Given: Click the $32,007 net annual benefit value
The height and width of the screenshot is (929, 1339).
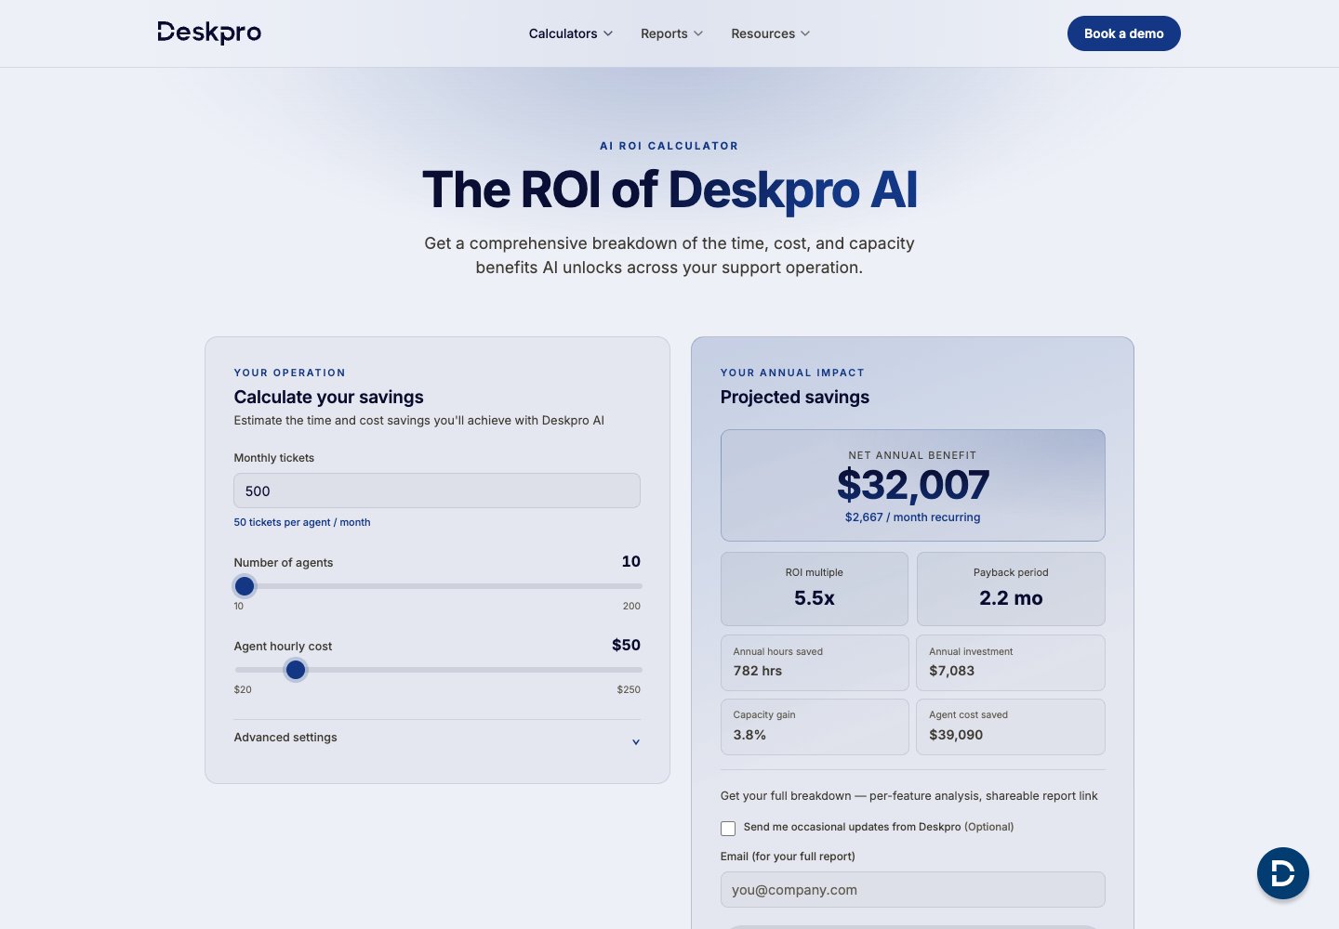Looking at the screenshot, I should pyautogui.click(x=913, y=485).
